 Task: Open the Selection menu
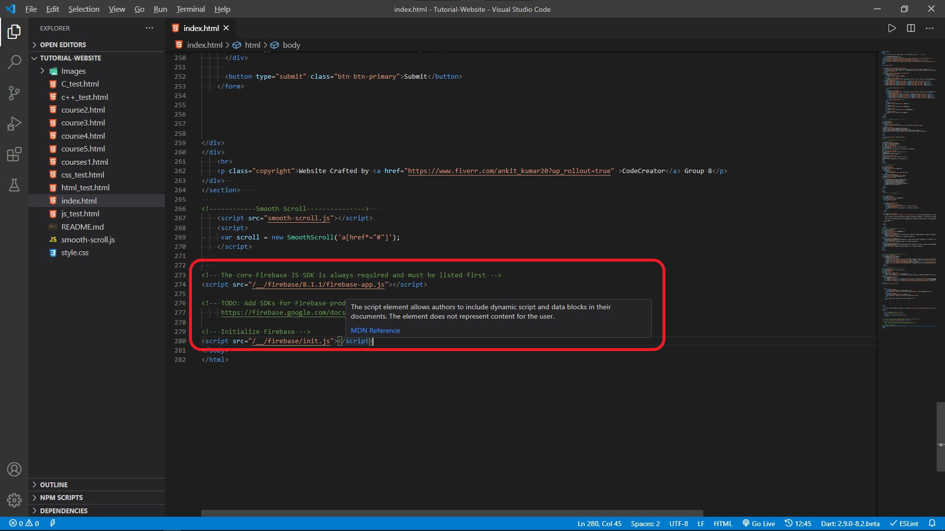point(84,9)
